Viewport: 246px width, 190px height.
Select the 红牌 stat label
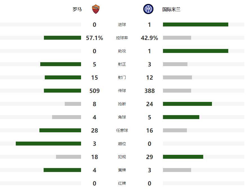coord(122,184)
